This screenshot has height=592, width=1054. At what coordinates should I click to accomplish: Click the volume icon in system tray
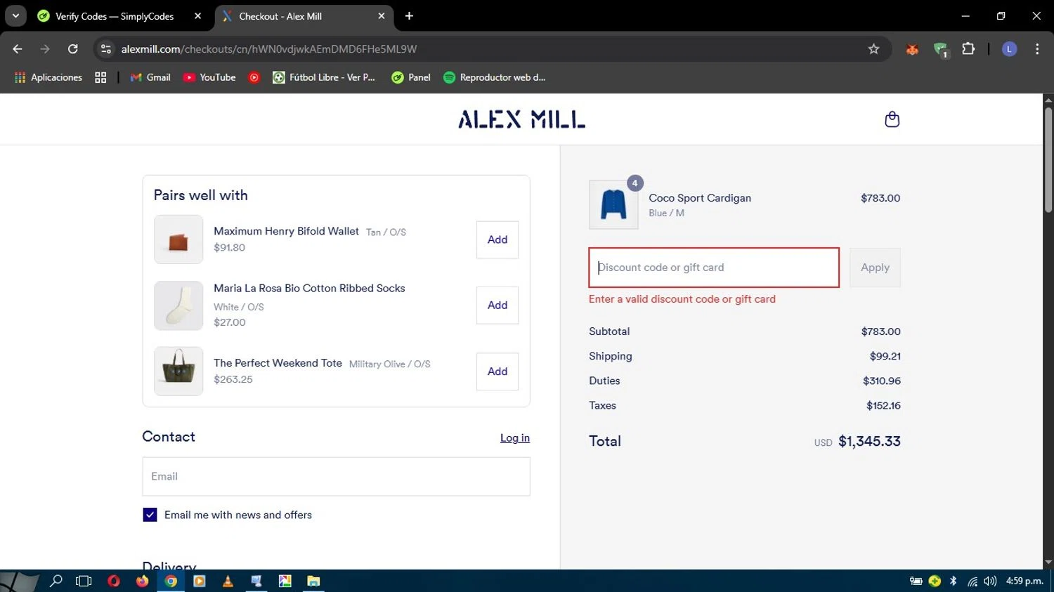point(990,581)
